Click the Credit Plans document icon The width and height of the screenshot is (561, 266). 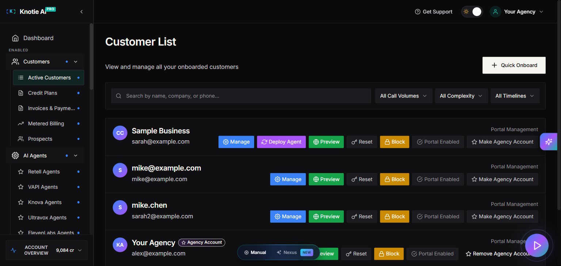[x=21, y=93]
